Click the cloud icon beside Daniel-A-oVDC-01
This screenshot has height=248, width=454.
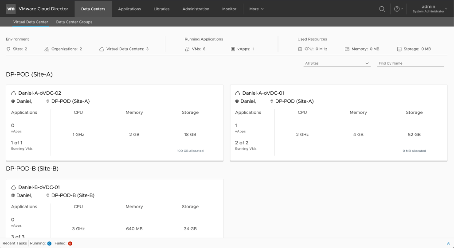[x=238, y=93]
